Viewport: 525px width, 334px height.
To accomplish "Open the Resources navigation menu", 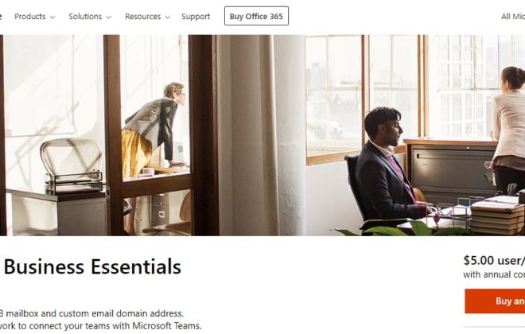I will (x=147, y=17).
